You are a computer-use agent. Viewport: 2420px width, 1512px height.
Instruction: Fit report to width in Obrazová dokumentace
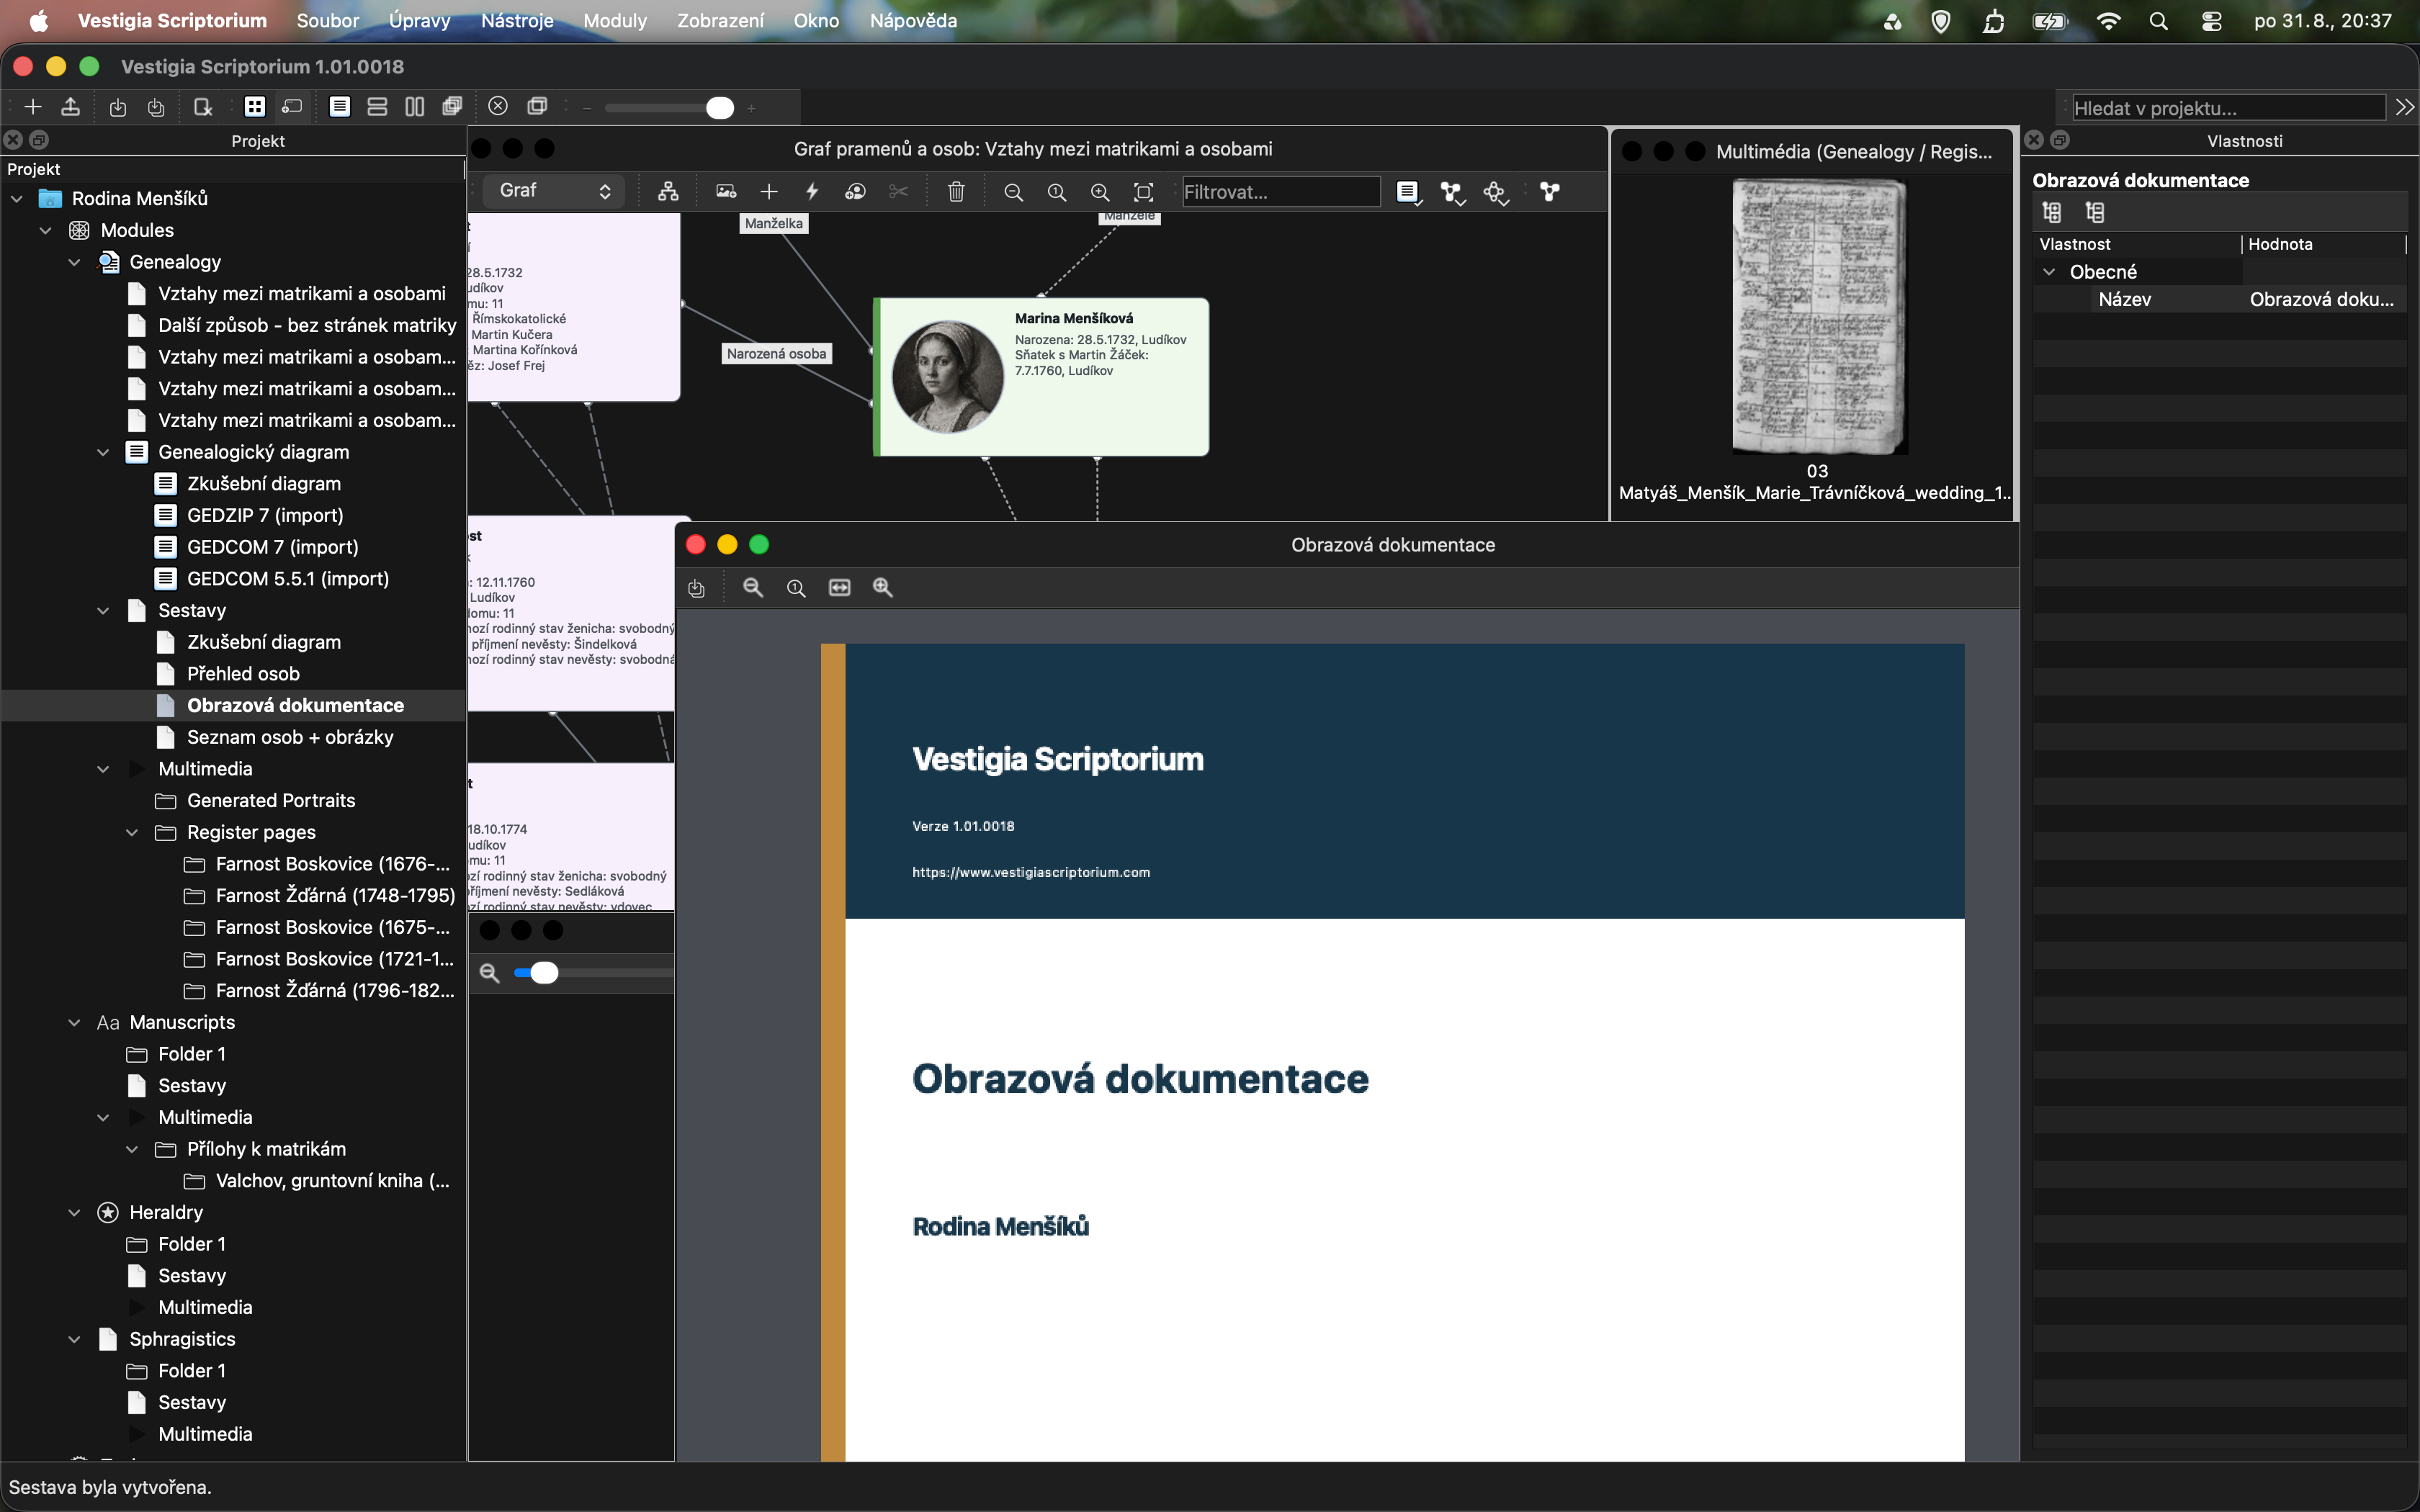[x=840, y=588]
